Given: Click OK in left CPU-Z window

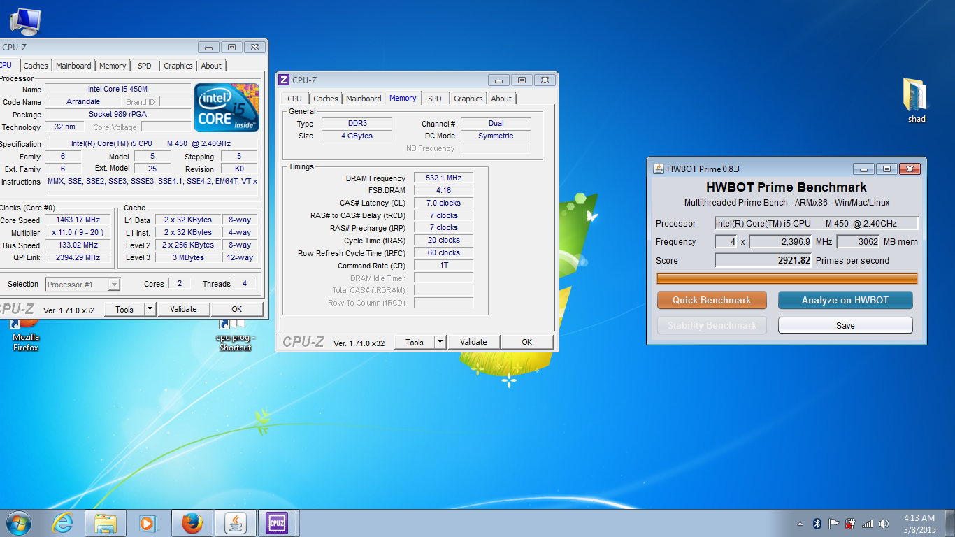Looking at the screenshot, I should pos(237,309).
